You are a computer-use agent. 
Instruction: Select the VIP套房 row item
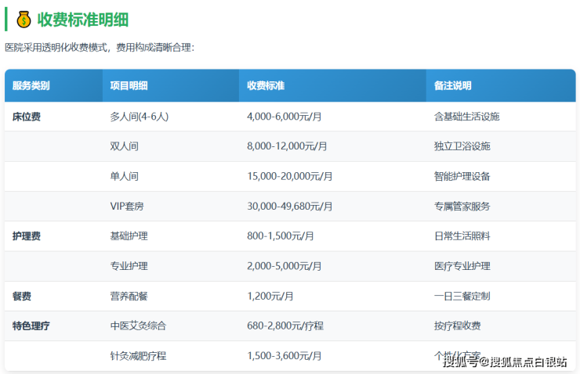pyautogui.click(x=127, y=207)
